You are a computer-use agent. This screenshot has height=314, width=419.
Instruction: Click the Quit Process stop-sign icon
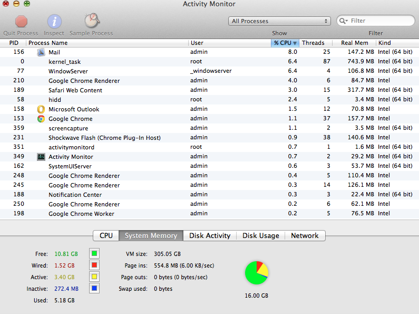pyautogui.click(x=21, y=22)
